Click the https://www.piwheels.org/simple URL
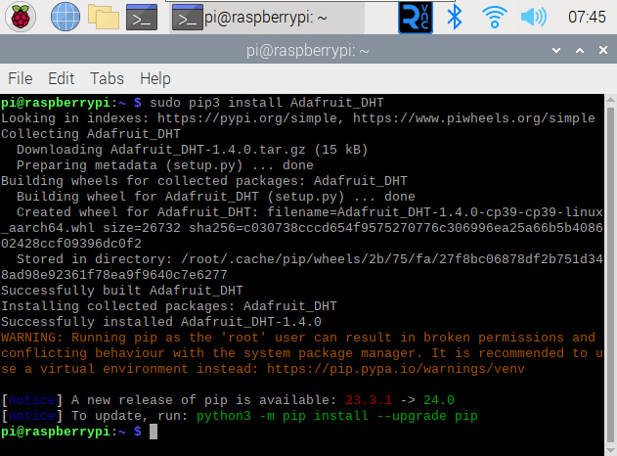Image resolution: width=617 pixels, height=456 pixels. click(x=474, y=118)
